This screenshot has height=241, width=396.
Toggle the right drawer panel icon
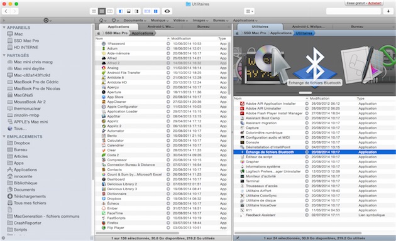pyautogui.click(x=136, y=11)
